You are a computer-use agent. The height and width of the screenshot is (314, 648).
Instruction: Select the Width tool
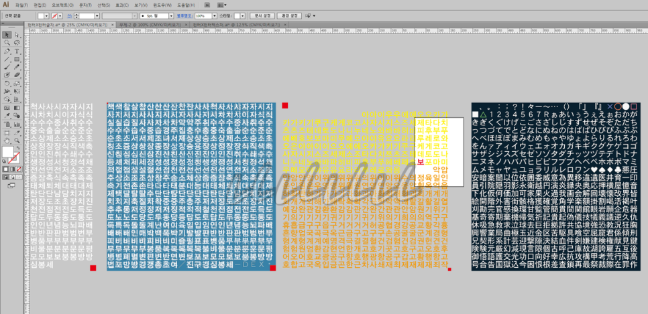(x=7, y=92)
